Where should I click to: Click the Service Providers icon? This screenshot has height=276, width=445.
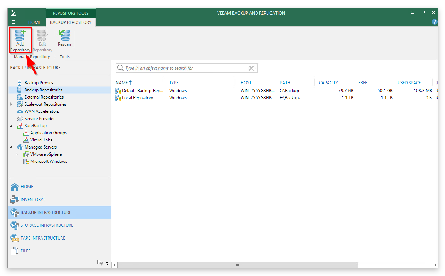(20, 119)
